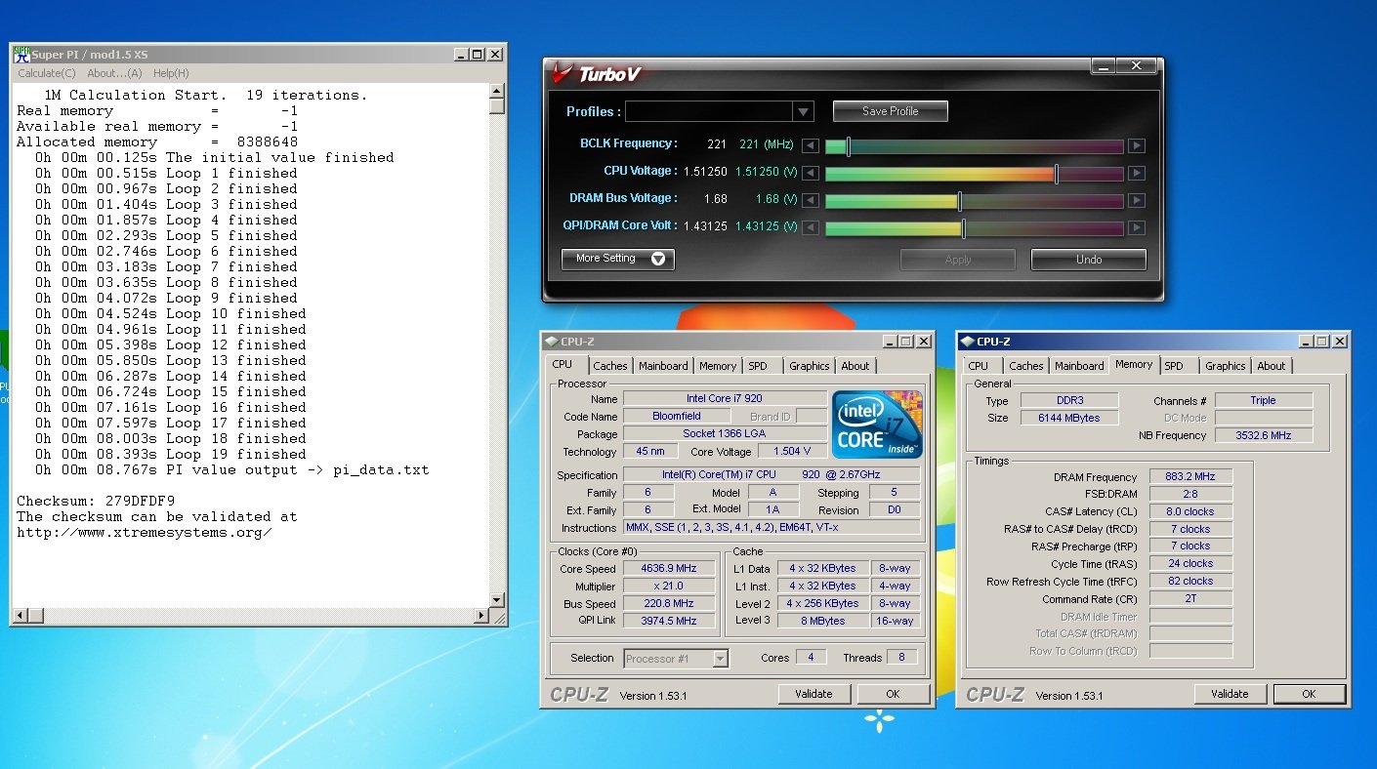Click the CPU Voltage slider handle
The height and width of the screenshot is (769, 1377).
pyautogui.click(x=1056, y=174)
